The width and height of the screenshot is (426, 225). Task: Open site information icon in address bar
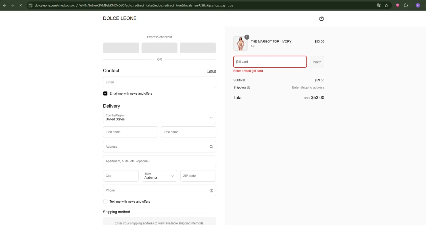pos(30,5)
